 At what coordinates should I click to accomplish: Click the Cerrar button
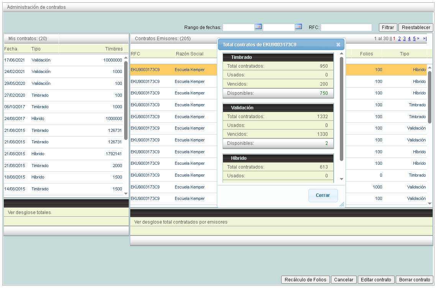[323, 195]
